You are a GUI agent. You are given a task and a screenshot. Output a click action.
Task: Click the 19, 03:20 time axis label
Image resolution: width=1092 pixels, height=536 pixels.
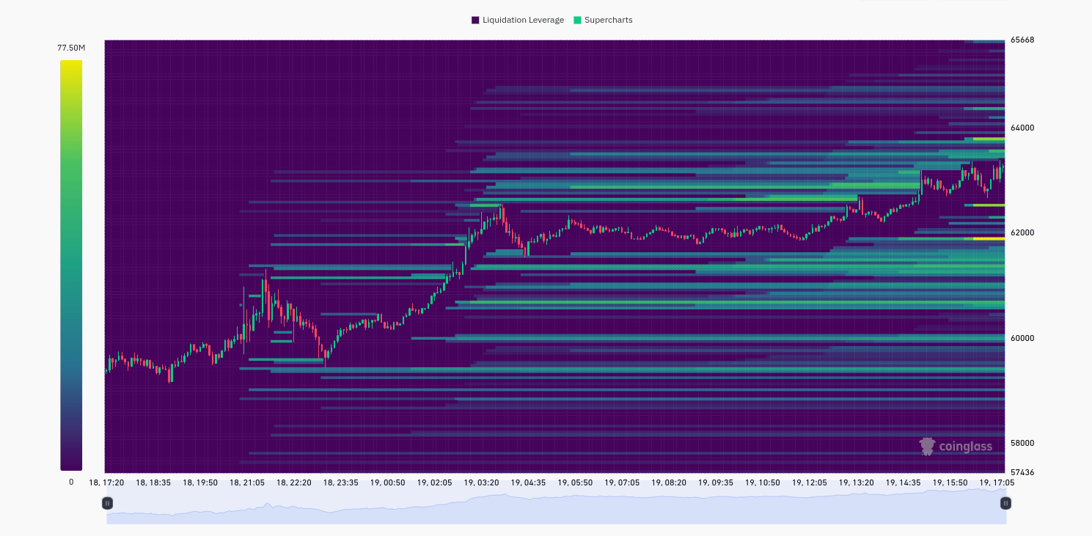482,482
